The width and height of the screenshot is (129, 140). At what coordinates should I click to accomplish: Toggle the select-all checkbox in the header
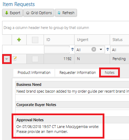point(35,40)
